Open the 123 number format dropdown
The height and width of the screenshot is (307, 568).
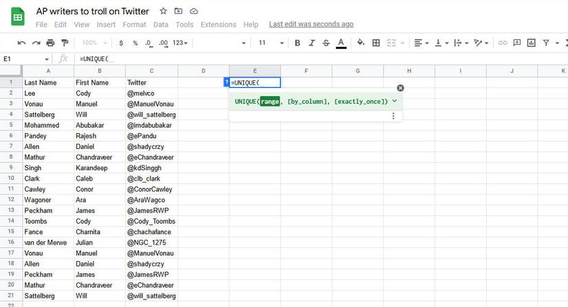(181, 43)
